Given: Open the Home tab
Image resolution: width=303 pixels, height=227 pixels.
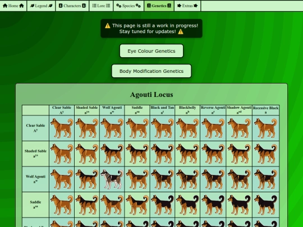Looking at the screenshot, I should point(13,6).
